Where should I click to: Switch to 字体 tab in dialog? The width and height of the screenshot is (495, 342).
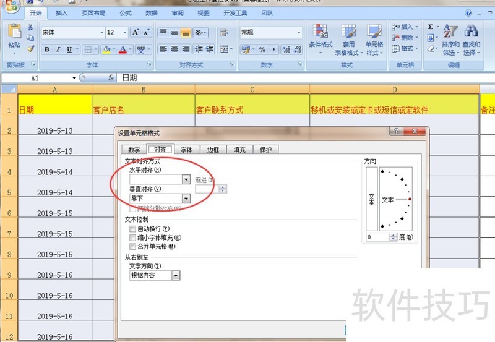(x=187, y=150)
